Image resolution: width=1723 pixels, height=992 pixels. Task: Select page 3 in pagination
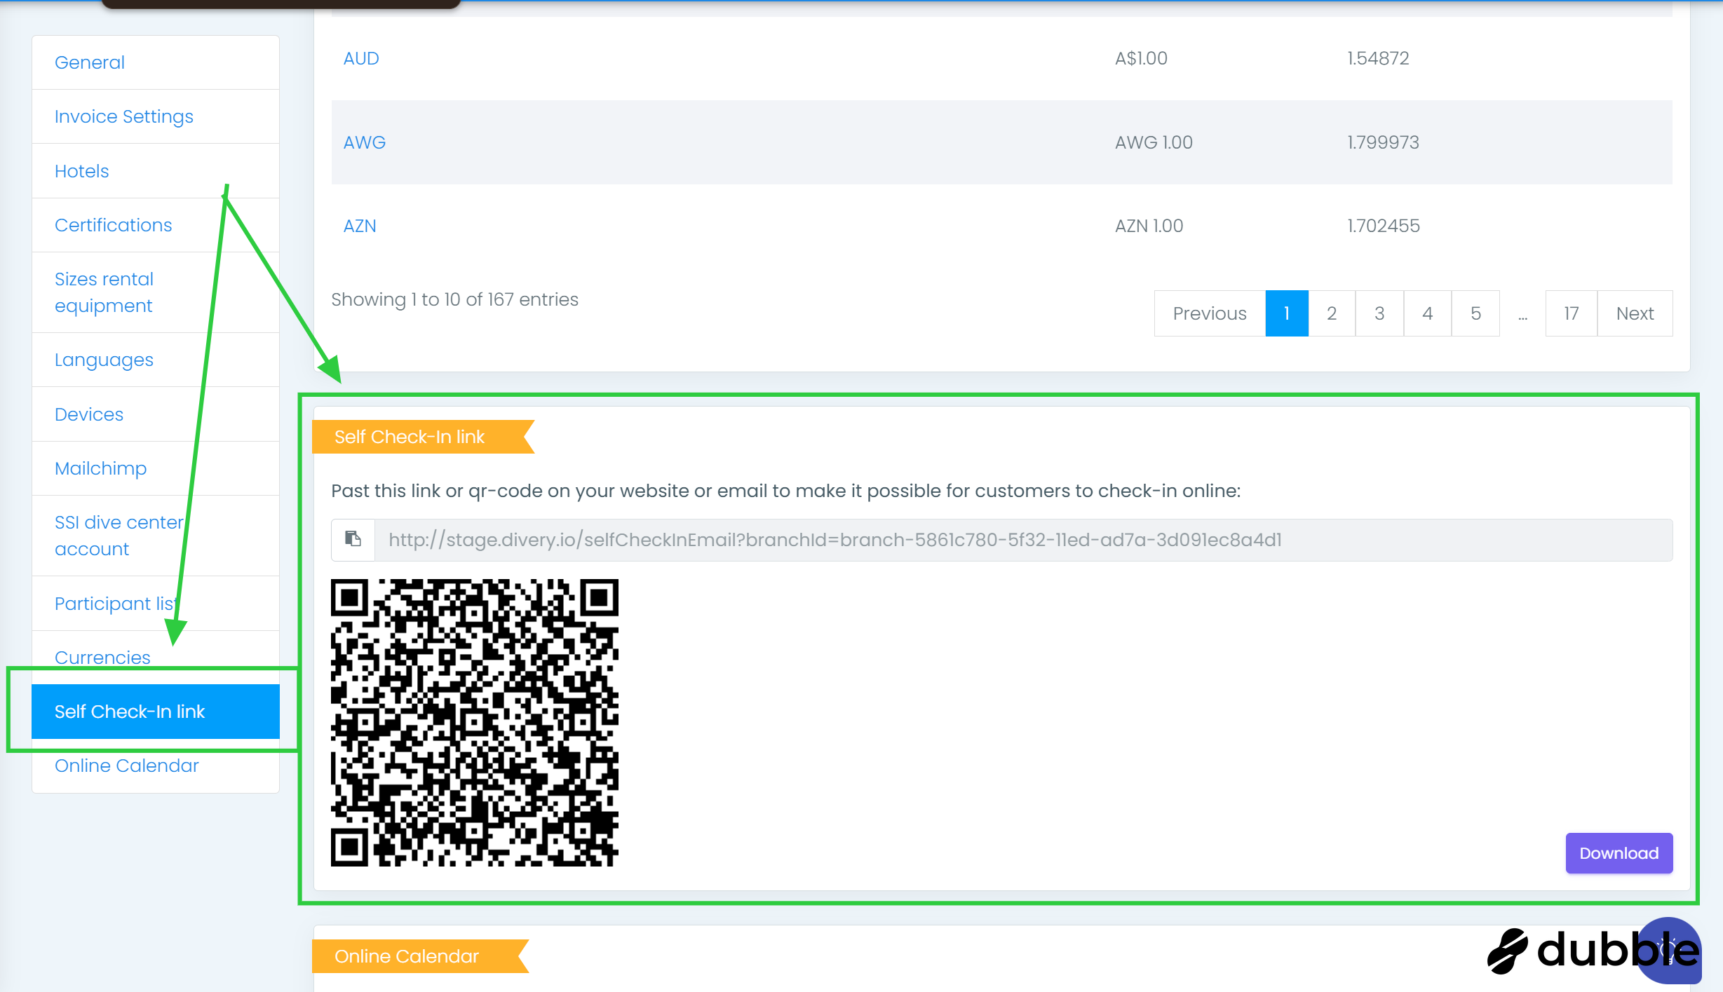coord(1379,313)
